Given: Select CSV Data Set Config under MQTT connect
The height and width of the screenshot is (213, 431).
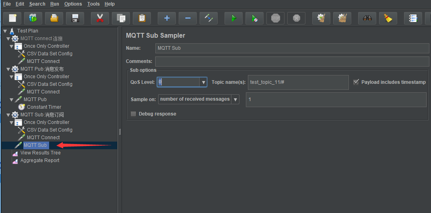Looking at the screenshot, I should click(x=49, y=54).
